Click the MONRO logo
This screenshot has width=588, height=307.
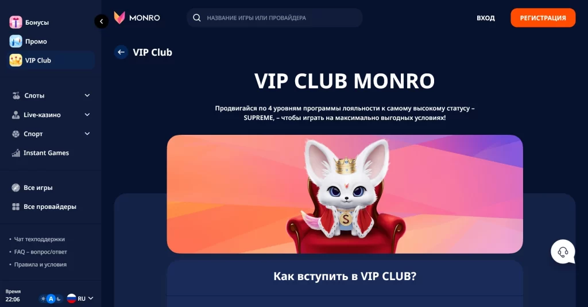tap(137, 18)
